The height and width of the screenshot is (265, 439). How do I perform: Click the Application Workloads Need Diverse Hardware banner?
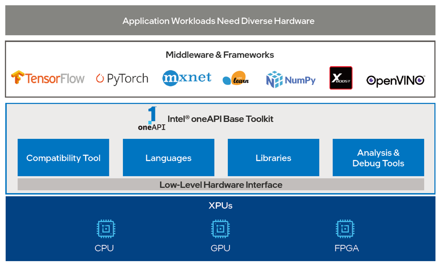(x=220, y=21)
